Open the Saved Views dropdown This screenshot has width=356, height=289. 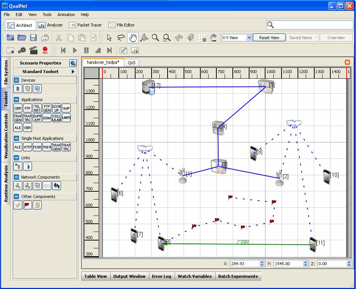[303, 38]
